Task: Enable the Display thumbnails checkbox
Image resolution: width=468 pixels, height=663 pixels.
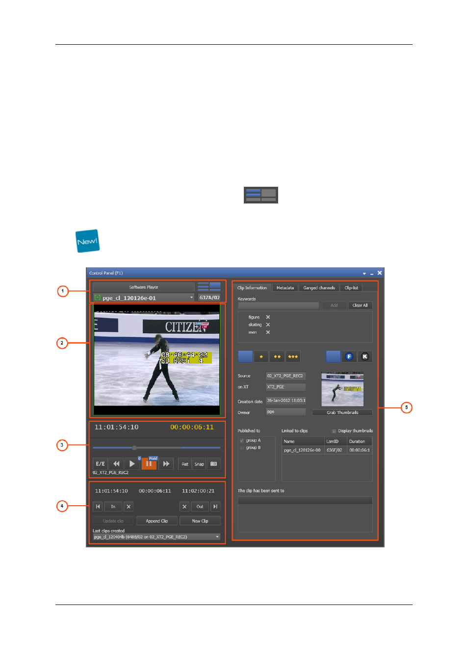Action: [x=334, y=431]
